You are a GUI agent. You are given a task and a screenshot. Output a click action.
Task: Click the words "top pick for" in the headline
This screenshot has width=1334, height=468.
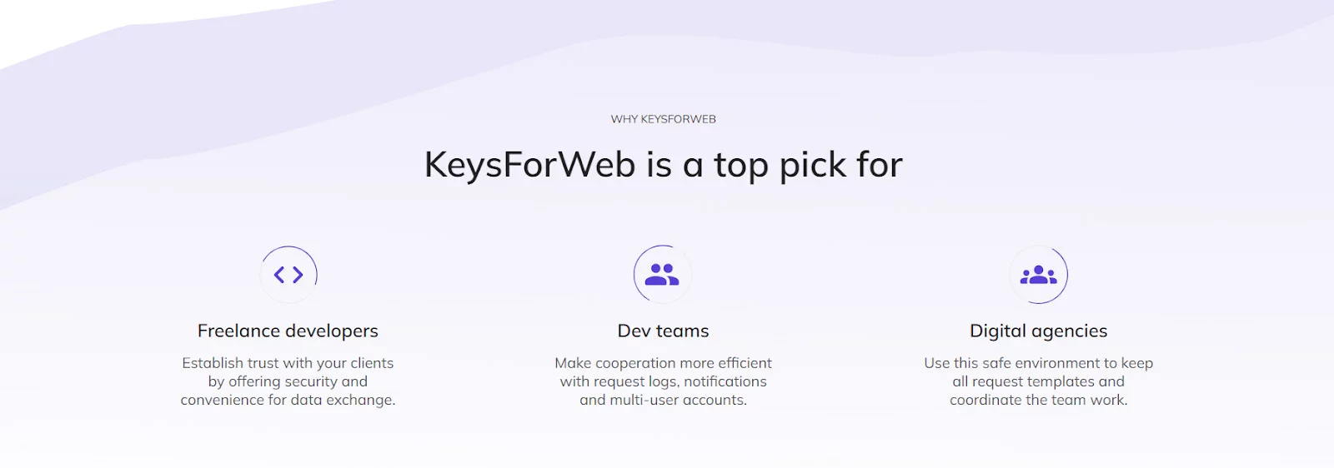pyautogui.click(x=808, y=166)
